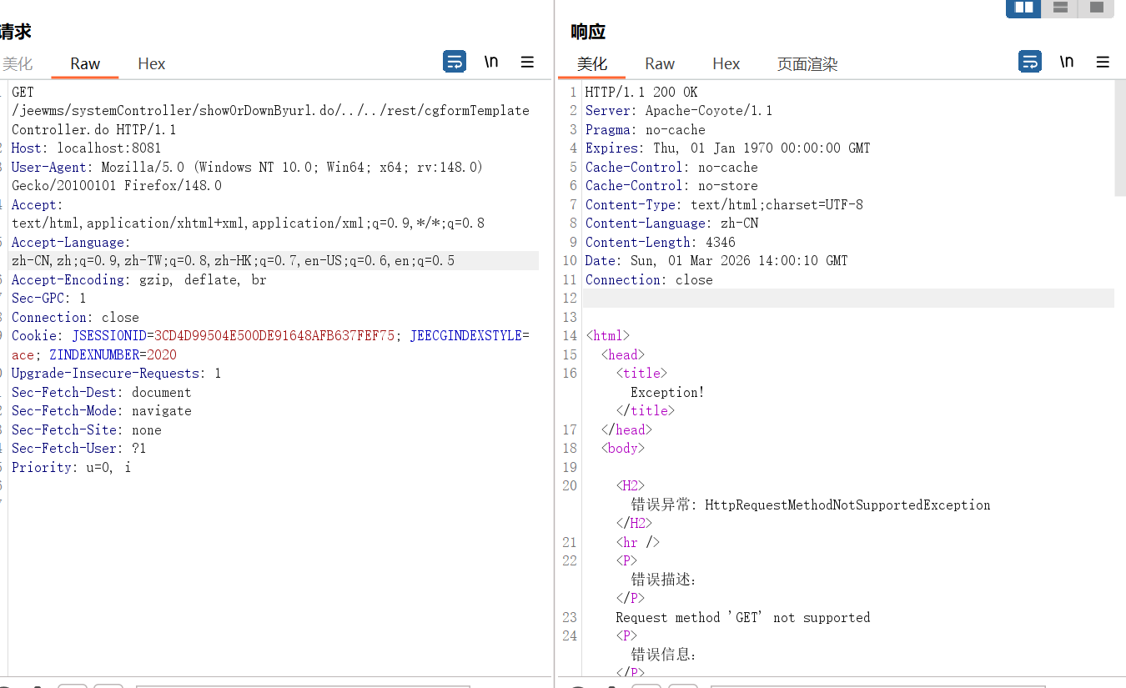The image size is (1126, 688).
Task: Switch the response view to Raw
Action: click(x=660, y=64)
